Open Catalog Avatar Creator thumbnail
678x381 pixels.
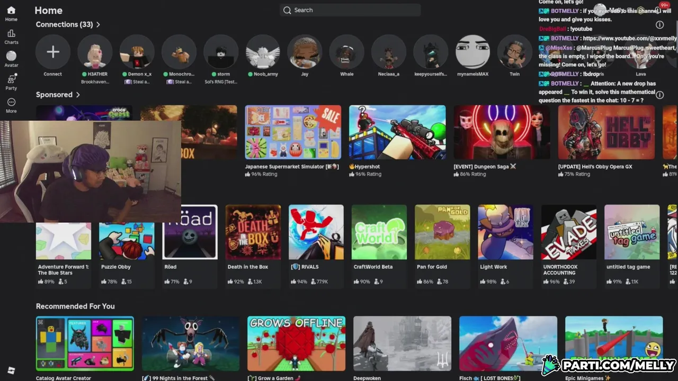[x=85, y=343]
